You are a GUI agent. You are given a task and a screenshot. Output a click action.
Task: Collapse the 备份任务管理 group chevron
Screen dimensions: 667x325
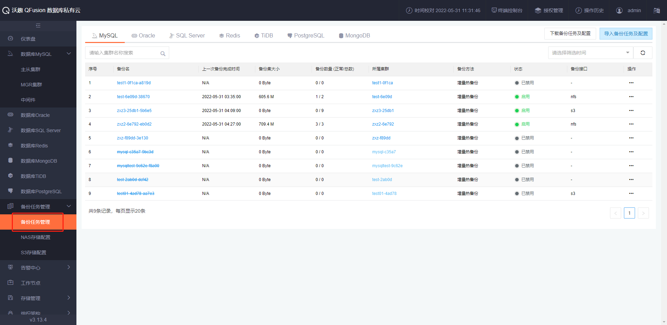pos(69,206)
